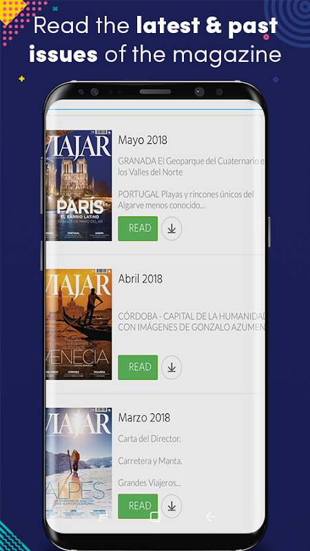Tap the Android back arrow
The height and width of the screenshot is (551, 310).
[211, 516]
